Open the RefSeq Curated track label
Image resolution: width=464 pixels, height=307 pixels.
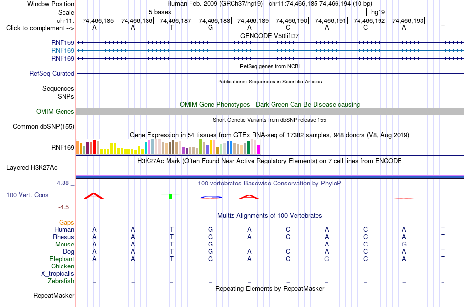coord(51,73)
